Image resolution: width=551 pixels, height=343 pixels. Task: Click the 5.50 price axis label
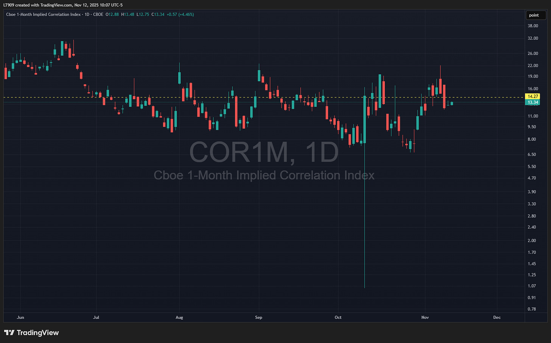532,166
